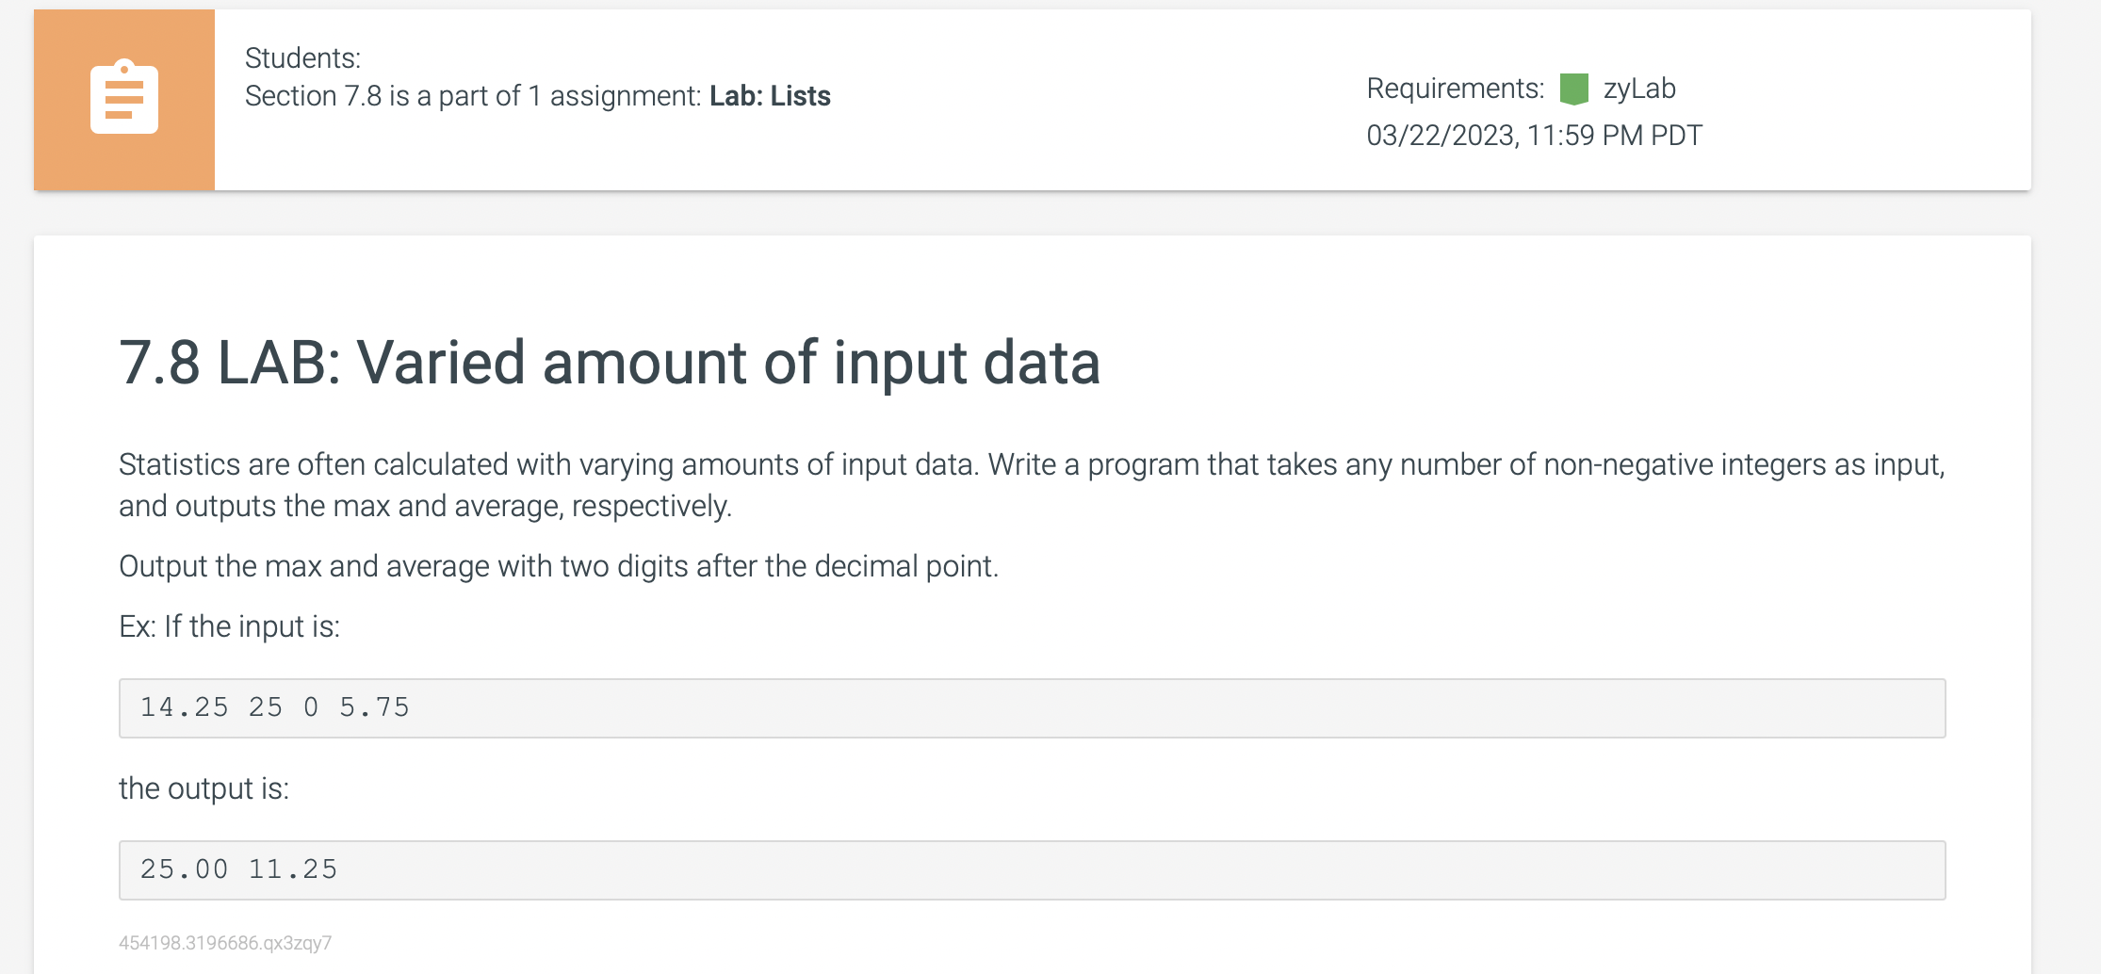Image resolution: width=2101 pixels, height=974 pixels.
Task: Click the Students: label in the banner
Action: click(302, 58)
